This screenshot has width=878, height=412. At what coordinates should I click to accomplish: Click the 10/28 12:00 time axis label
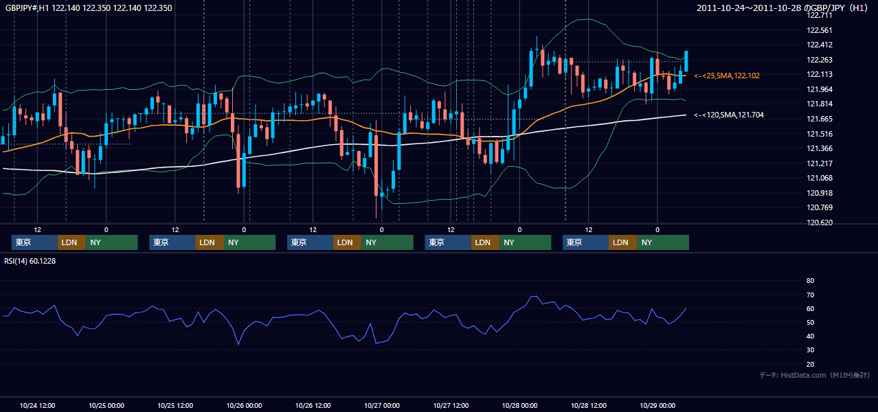pos(588,405)
